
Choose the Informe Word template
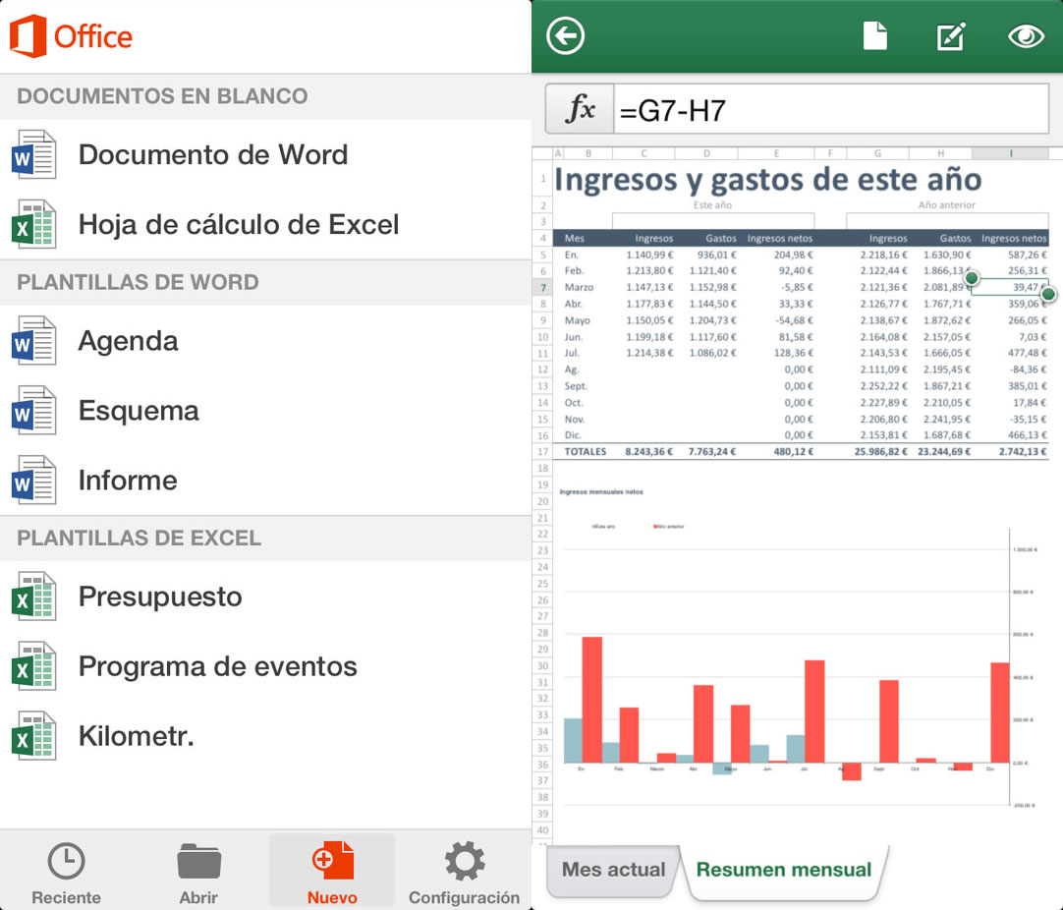[x=265, y=481]
